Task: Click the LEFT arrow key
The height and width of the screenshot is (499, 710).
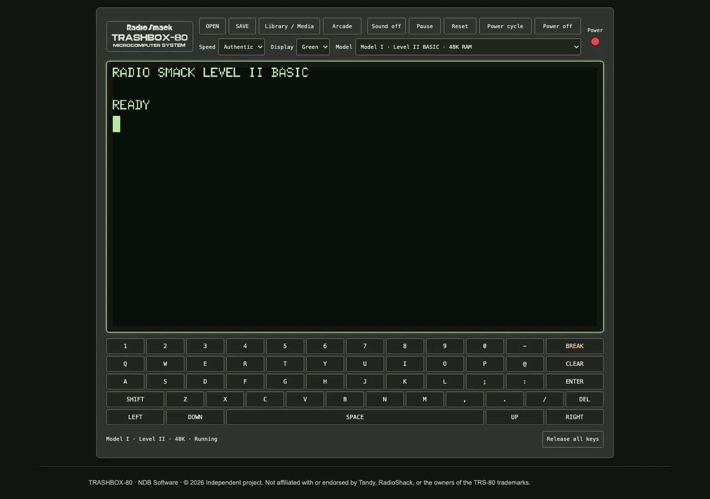Action: pos(135,417)
